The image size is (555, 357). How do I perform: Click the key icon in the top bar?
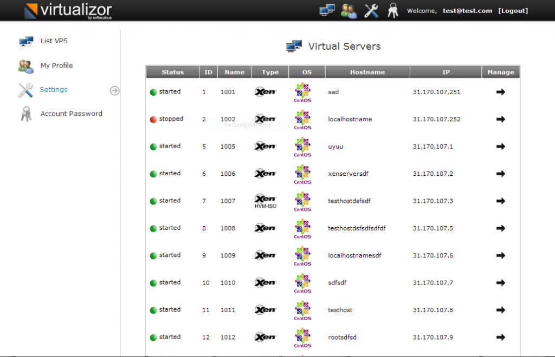[392, 10]
